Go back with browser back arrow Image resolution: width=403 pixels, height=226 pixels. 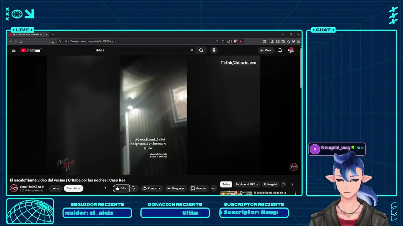coord(11,41)
